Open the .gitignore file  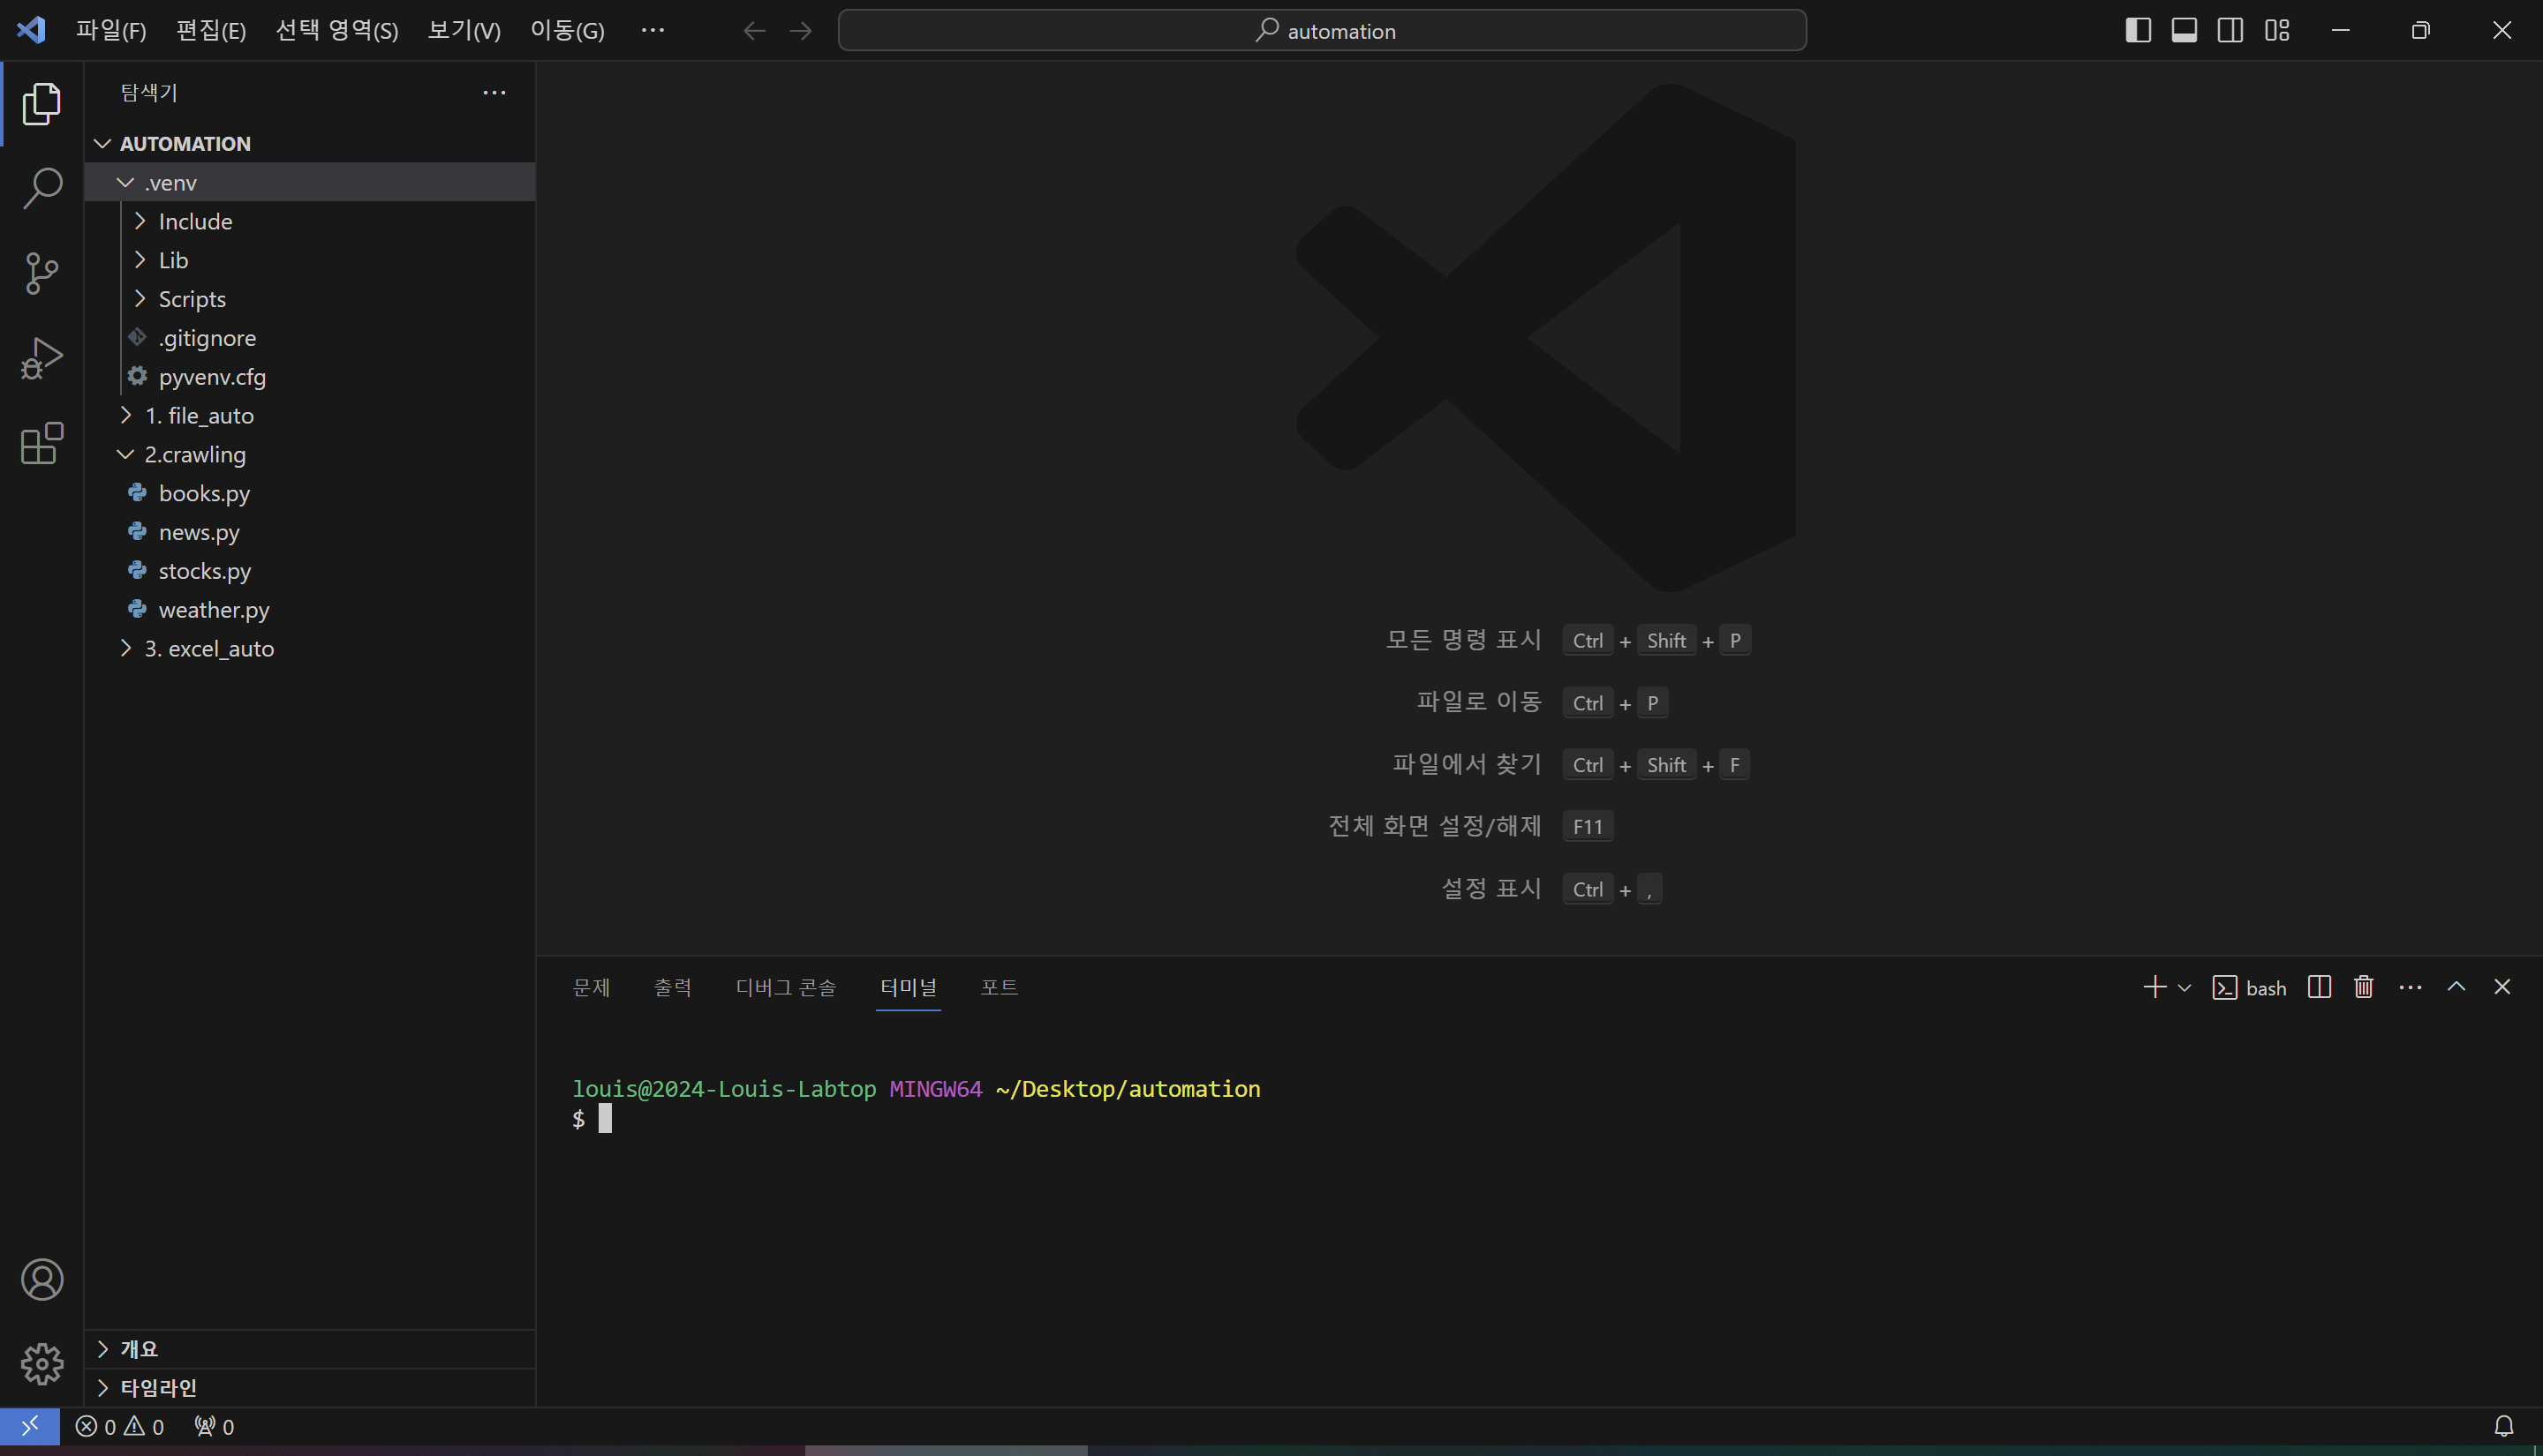(310, 338)
